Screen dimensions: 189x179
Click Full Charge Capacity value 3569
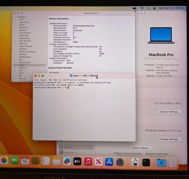coord(102,54)
